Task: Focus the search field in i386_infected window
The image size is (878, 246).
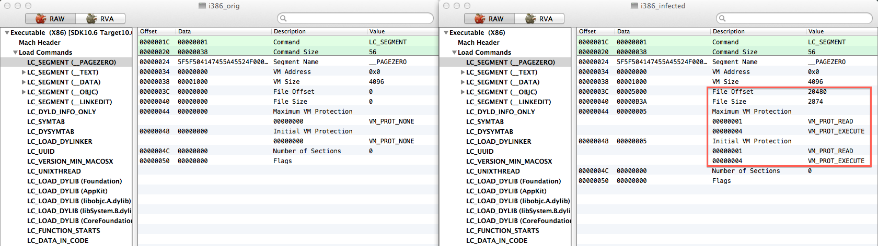Action: [x=794, y=18]
